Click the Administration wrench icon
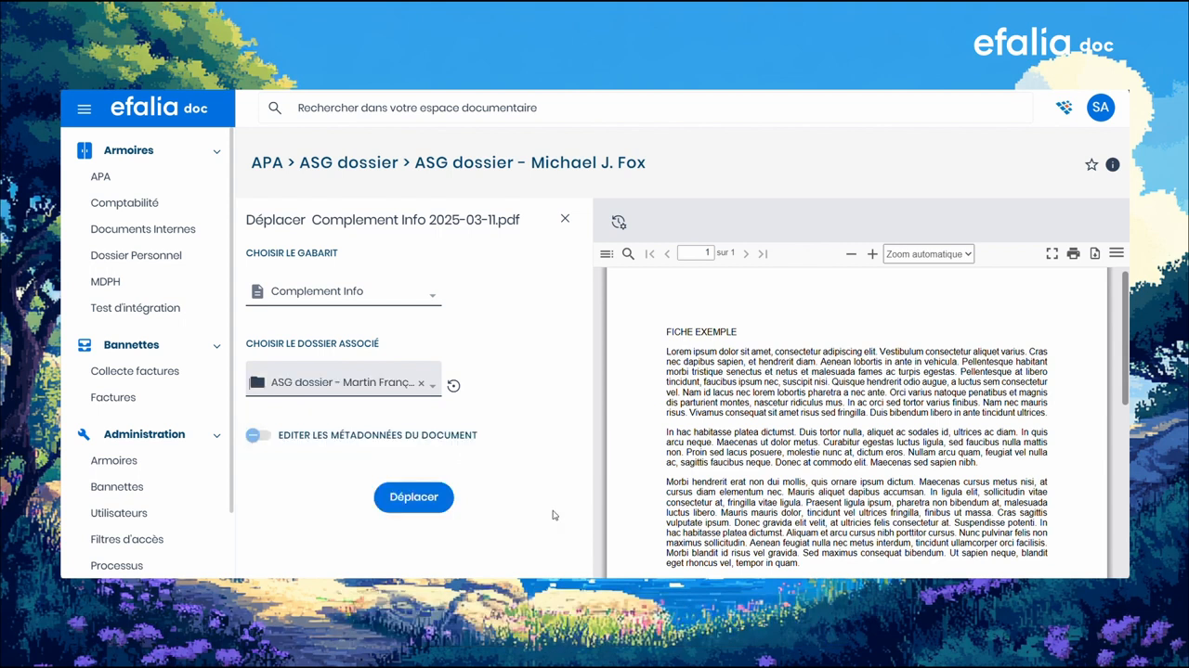The width and height of the screenshot is (1189, 668). (x=85, y=434)
